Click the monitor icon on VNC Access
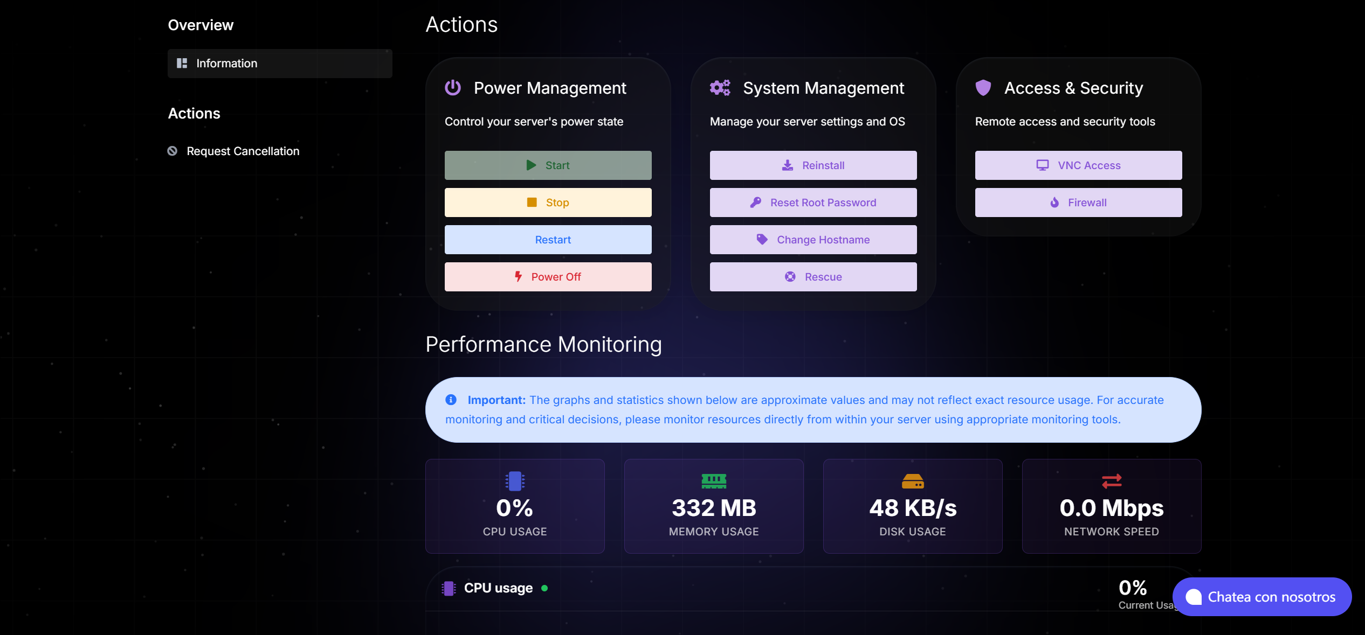 (x=1043, y=165)
